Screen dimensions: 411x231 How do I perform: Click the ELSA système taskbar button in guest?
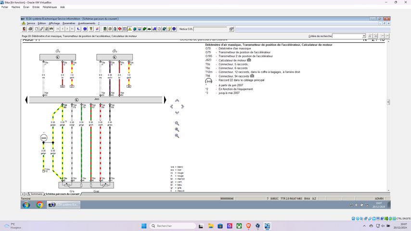64,205
